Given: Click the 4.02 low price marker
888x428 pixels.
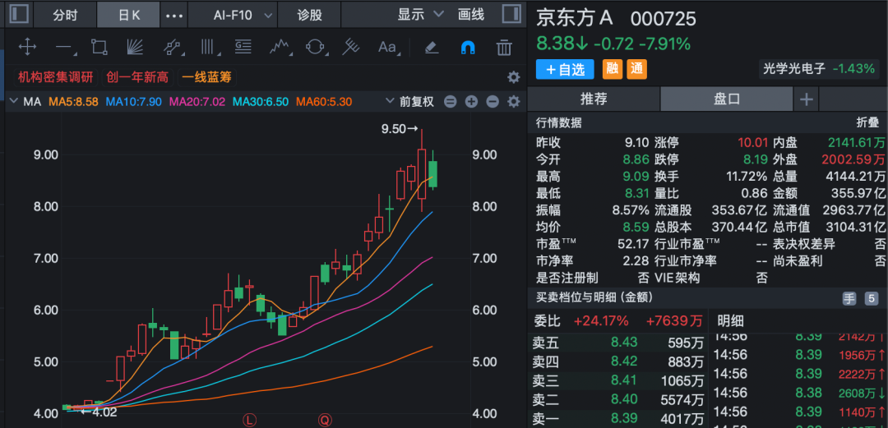Looking at the screenshot, I should [x=99, y=412].
